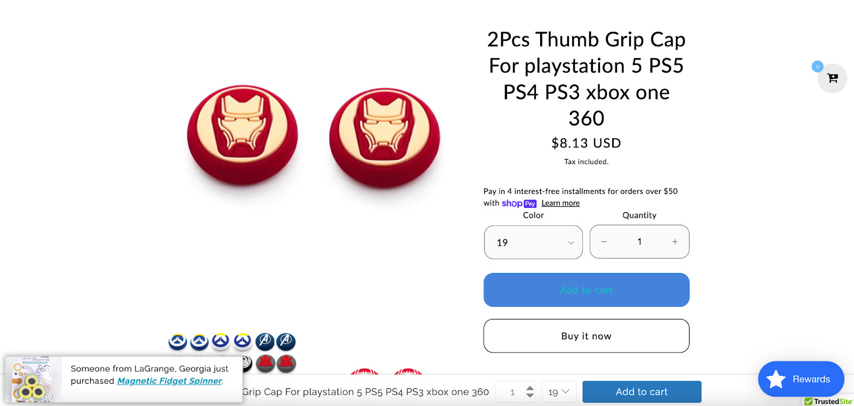Viewport: 854px width, 406px height.
Task: Open the Learn more link
Action: pyautogui.click(x=560, y=203)
